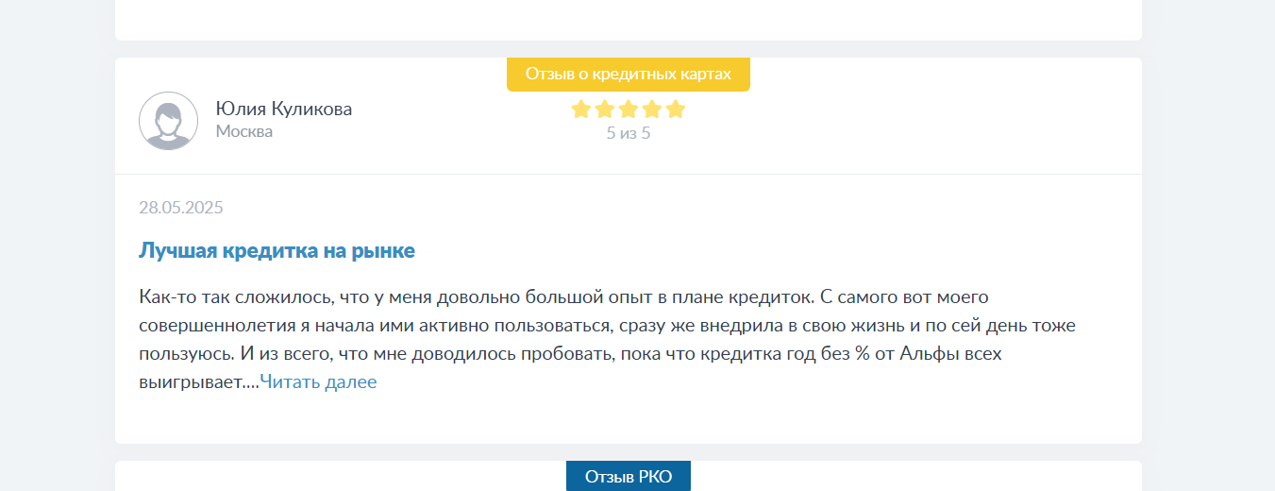Click the city label Москва
Viewport: 1275px width, 491px height.
(244, 131)
